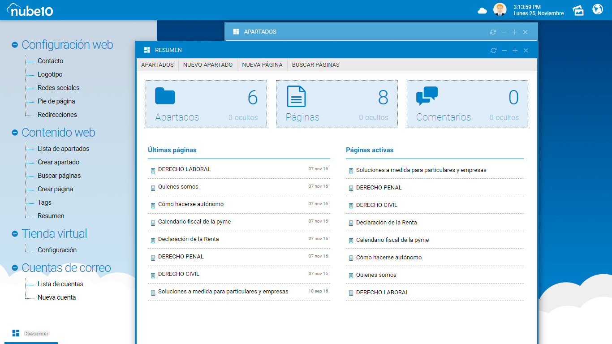Collapse the Tienda virtual section

pos(15,234)
